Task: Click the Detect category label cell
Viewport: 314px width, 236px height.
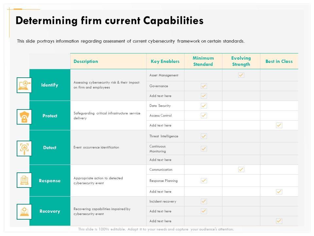Action: (x=50, y=147)
